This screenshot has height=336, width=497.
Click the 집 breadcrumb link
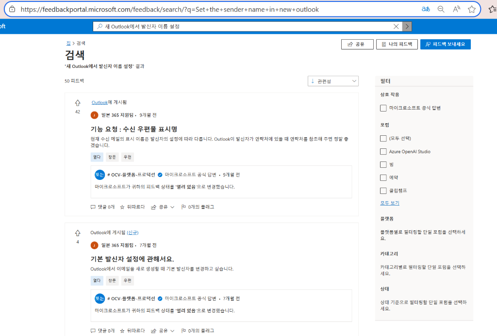point(68,43)
